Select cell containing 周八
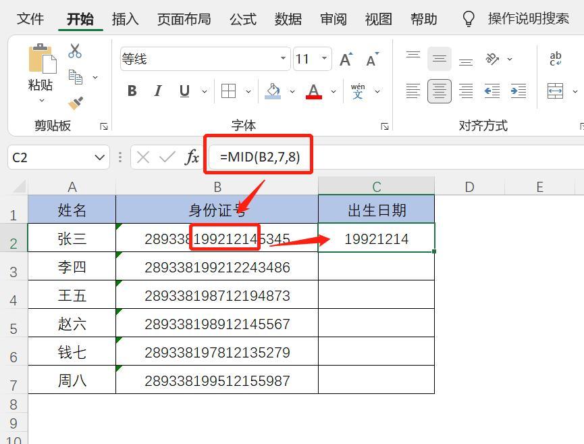 point(72,380)
